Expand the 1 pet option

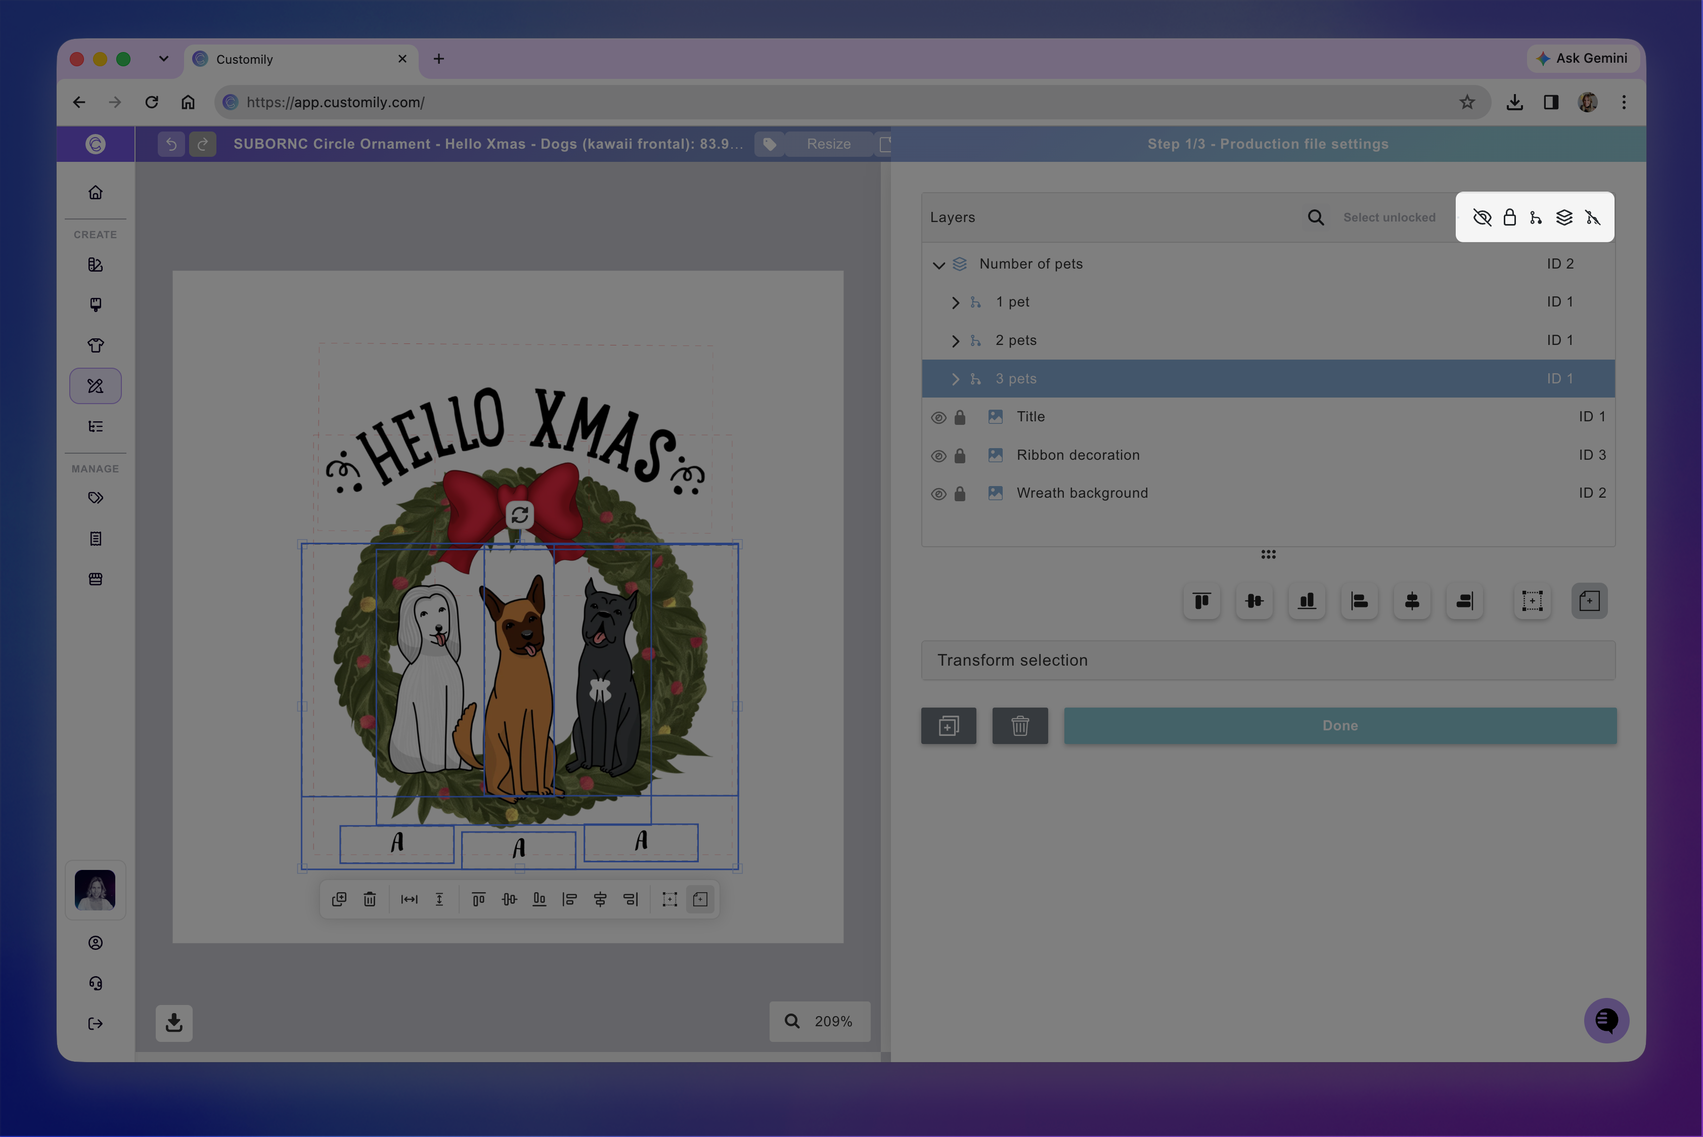coord(955,302)
